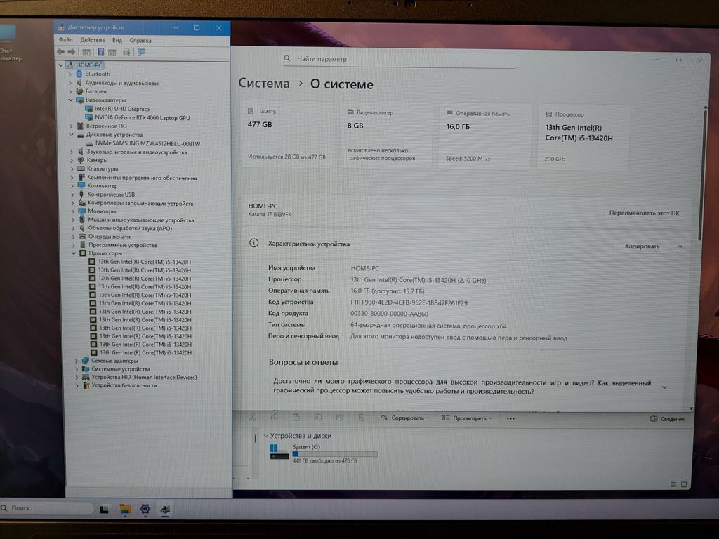Viewport: 719px width, 539px height.
Task: Click the Переименовать этот ПК button
Action: coord(644,213)
